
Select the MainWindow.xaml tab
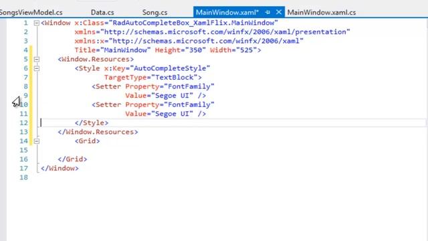[x=227, y=12]
